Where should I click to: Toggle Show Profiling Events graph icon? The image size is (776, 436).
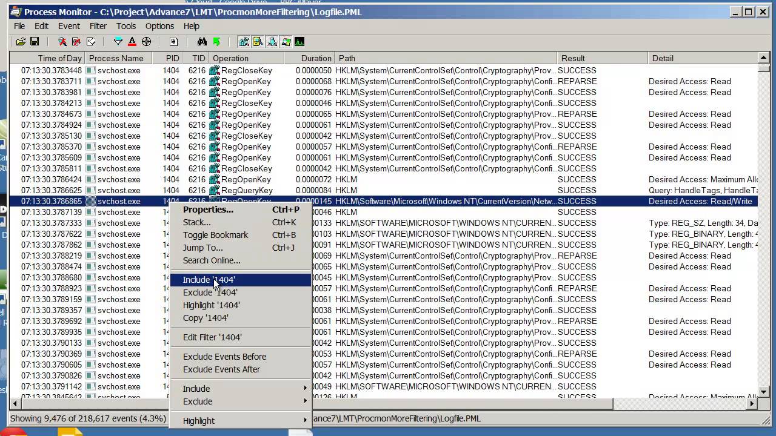coord(299,42)
